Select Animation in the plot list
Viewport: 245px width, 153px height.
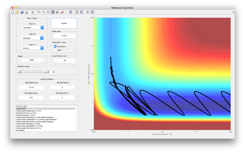click(x=21, y=130)
